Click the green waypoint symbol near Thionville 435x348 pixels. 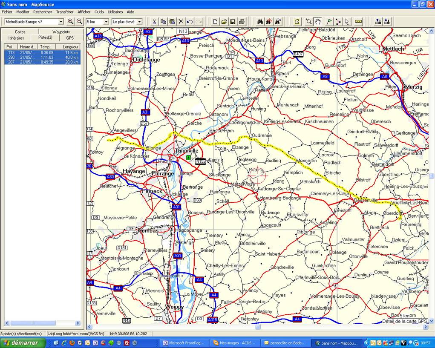(x=188, y=158)
